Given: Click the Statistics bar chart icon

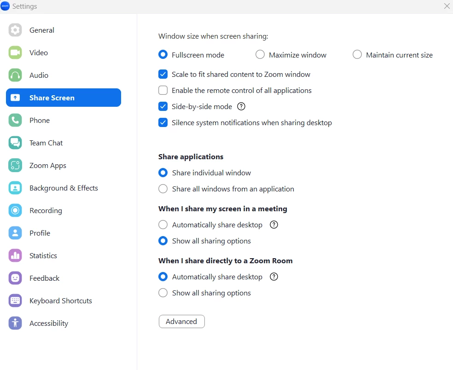Looking at the screenshot, I should click(x=15, y=255).
